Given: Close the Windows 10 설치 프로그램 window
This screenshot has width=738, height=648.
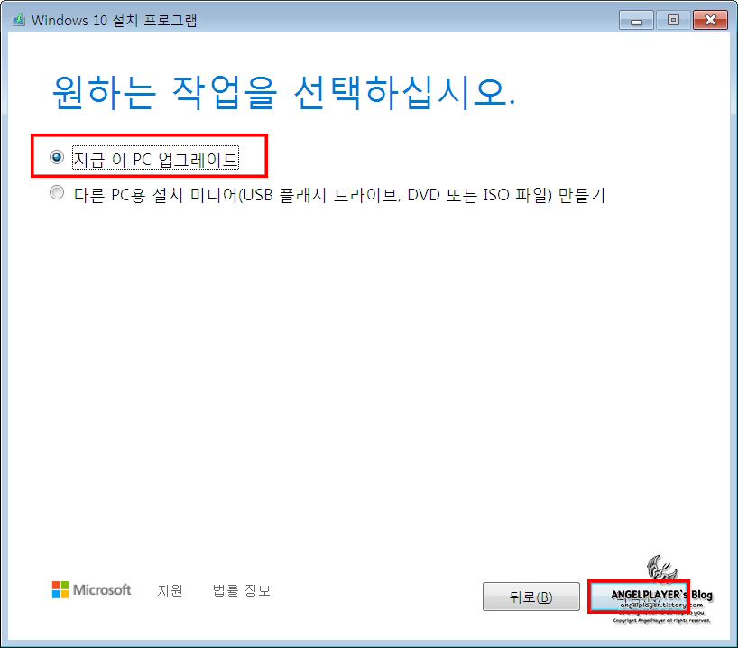Looking at the screenshot, I should tap(710, 20).
